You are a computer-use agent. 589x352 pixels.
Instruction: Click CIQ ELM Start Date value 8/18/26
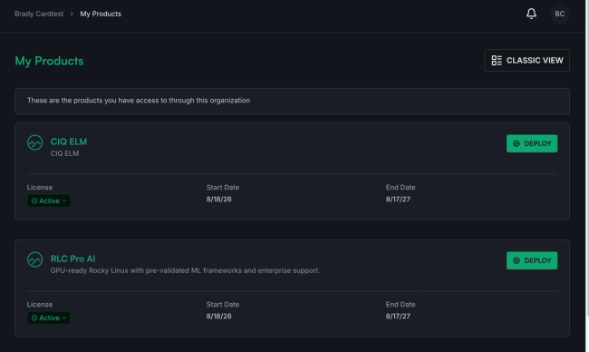(218, 200)
